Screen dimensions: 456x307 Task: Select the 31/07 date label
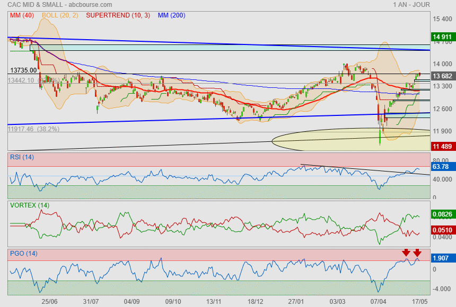(x=91, y=302)
